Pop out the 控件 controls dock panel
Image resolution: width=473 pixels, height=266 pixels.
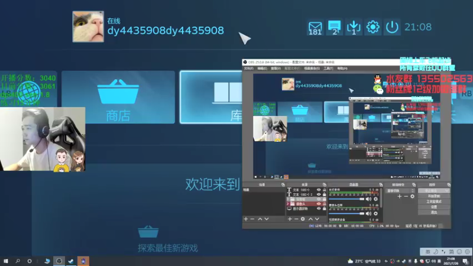(x=449, y=184)
